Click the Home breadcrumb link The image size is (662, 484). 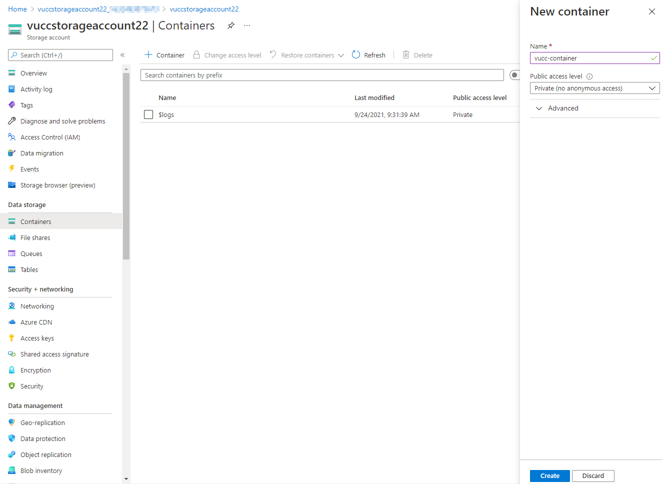17,9
